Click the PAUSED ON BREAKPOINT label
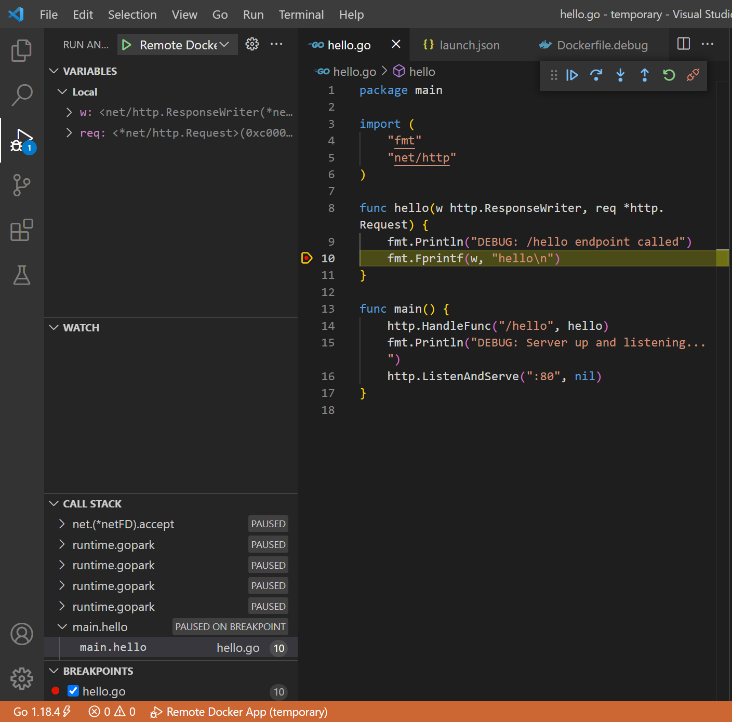 (x=230, y=627)
